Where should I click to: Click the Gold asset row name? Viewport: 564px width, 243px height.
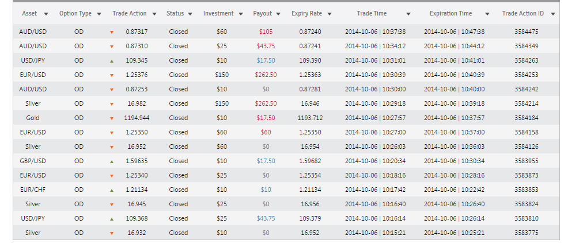pos(33,118)
